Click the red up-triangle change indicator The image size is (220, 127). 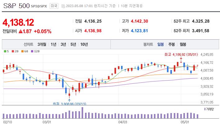pos(20,31)
